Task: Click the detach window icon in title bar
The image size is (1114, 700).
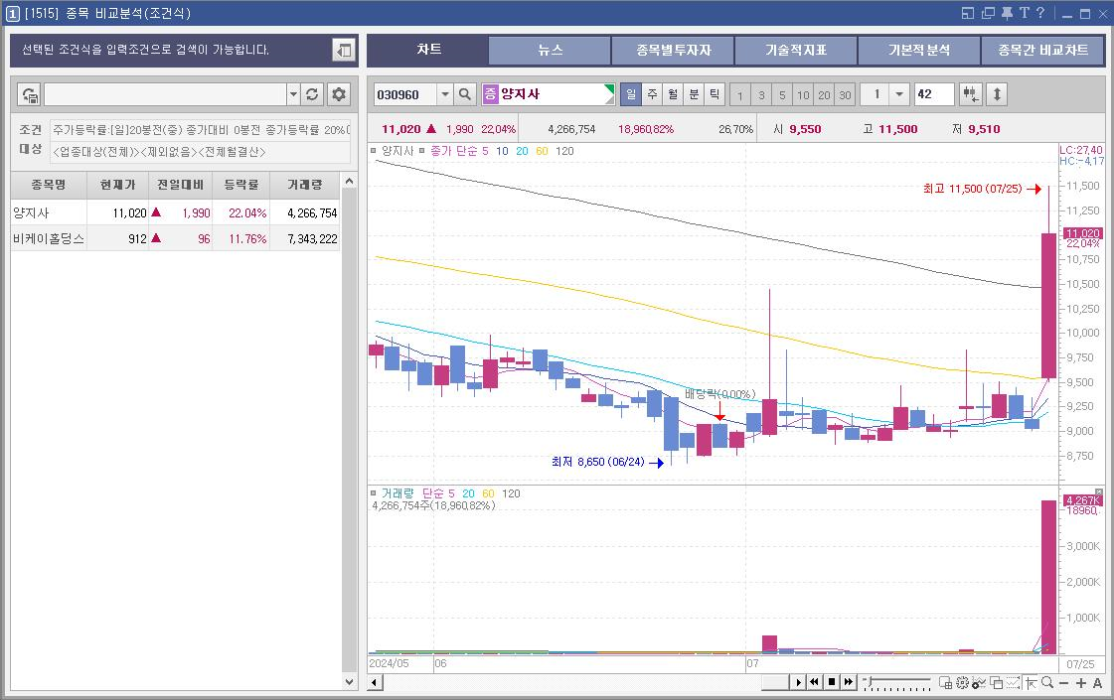Action: tap(988, 13)
